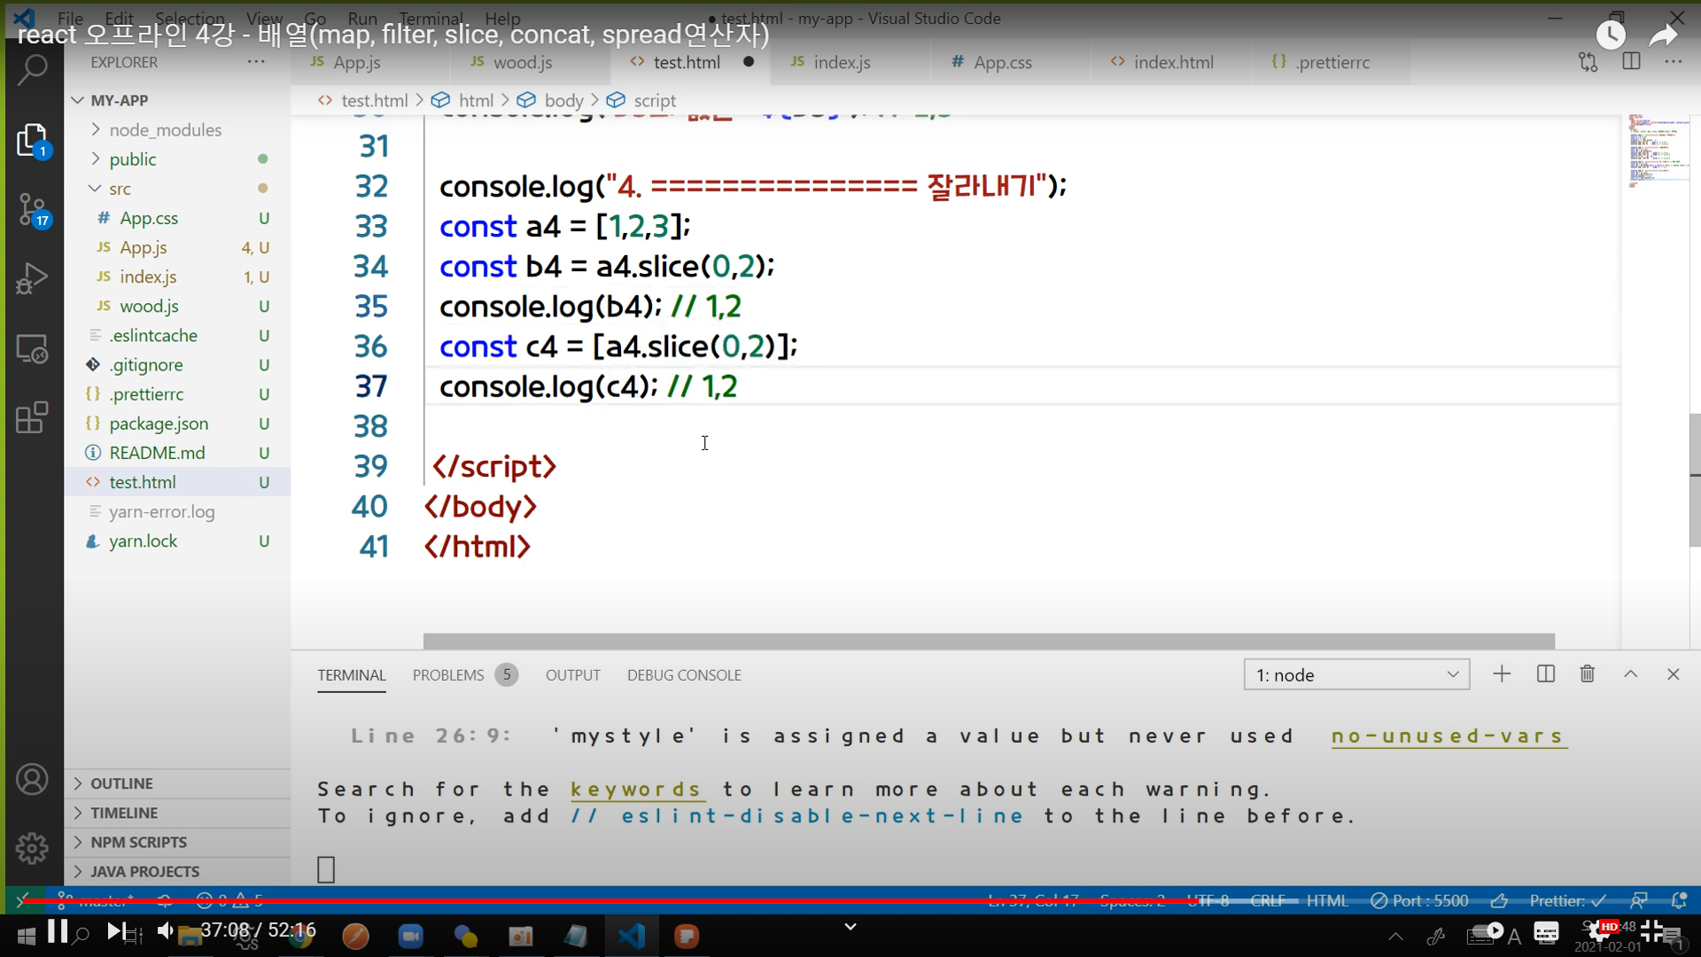This screenshot has height=957, width=1701.
Task: Open the PROBLEMS panel tab
Action: pos(464,674)
